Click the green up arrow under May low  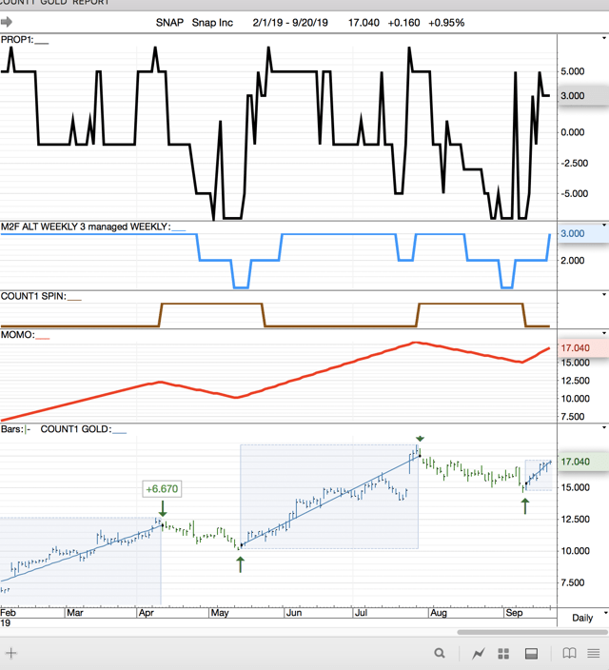coord(241,564)
